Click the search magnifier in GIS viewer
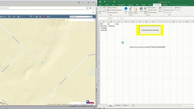194x109 pixels. pyautogui.click(x=91, y=17)
